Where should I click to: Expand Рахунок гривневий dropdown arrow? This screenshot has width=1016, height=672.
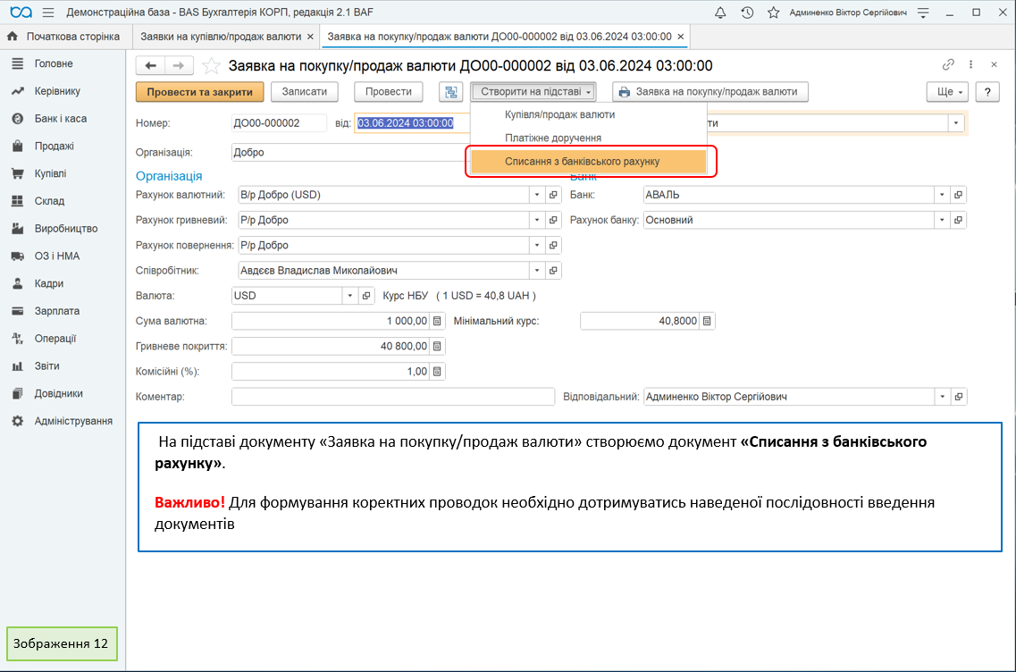[536, 220]
